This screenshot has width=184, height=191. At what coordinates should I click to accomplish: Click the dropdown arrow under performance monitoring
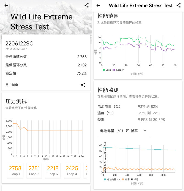(x=145, y=131)
